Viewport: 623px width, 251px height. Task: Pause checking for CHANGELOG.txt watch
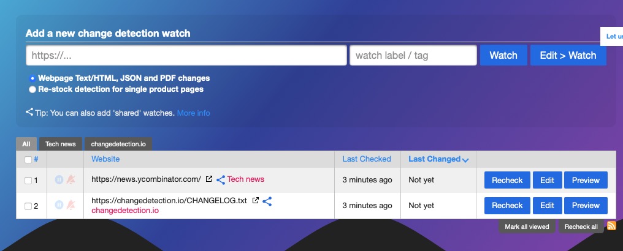click(59, 205)
